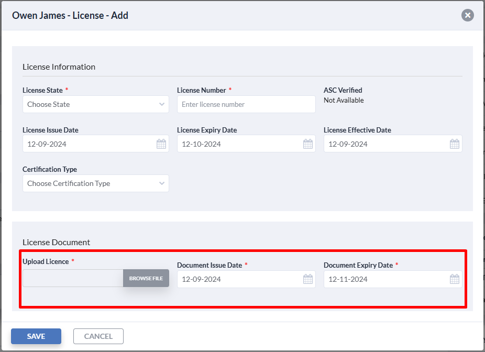This screenshot has width=485, height=352.
Task: Open the License Expiry Date calendar picker
Action: [x=308, y=144]
